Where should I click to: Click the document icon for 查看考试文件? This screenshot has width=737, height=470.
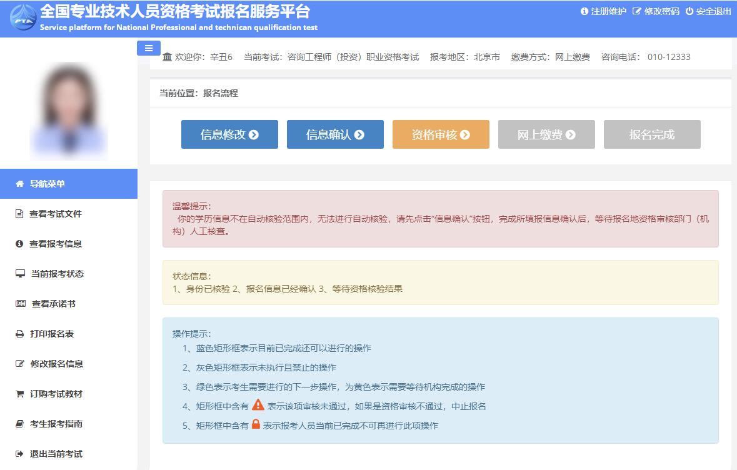(19, 214)
